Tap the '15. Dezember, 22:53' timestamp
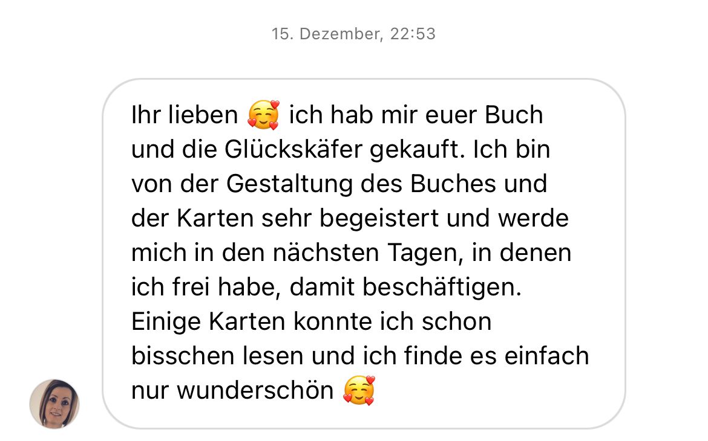The image size is (708, 441). (x=353, y=34)
